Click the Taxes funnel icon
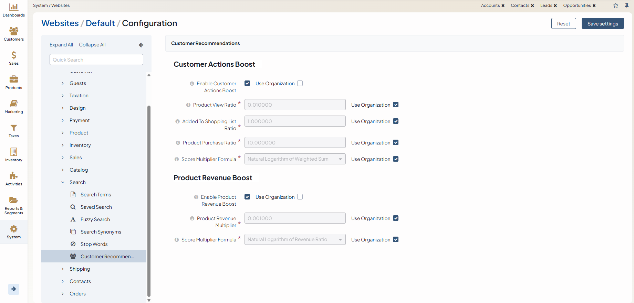The width and height of the screenshot is (634, 303). tap(13, 128)
